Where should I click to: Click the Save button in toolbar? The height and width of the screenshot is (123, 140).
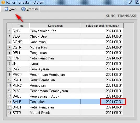10,9
